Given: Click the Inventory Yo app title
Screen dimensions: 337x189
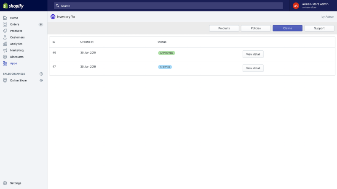Looking at the screenshot, I should click(x=66, y=17).
